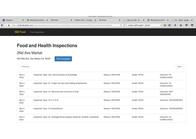Click the search magnifier icon

[126, 25]
